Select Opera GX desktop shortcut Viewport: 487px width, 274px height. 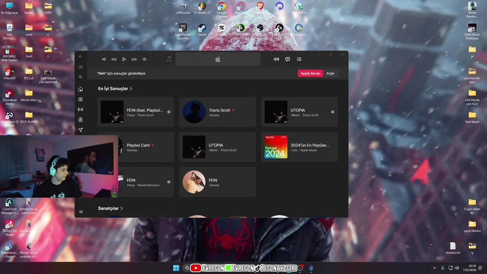tap(240, 8)
